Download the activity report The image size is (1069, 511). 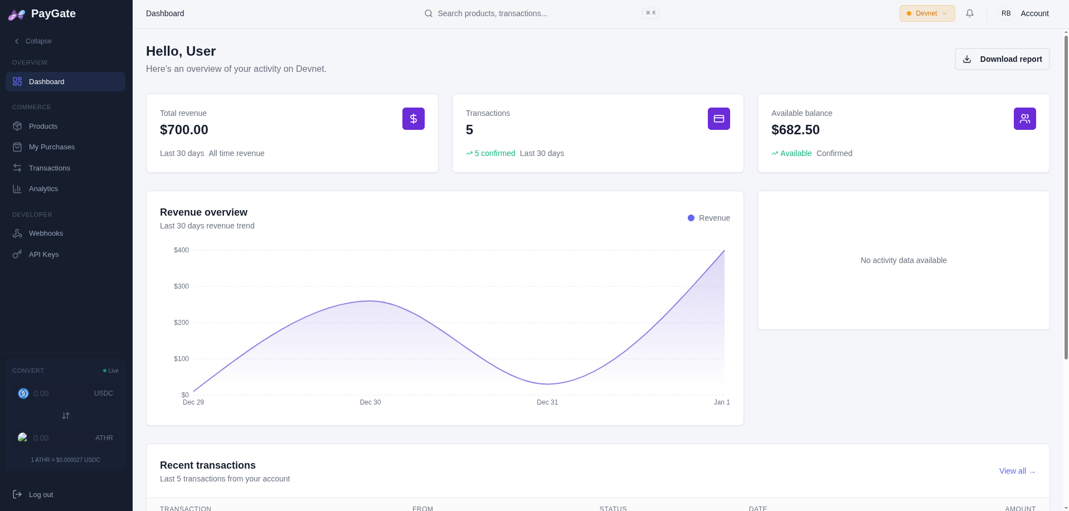[1002, 59]
